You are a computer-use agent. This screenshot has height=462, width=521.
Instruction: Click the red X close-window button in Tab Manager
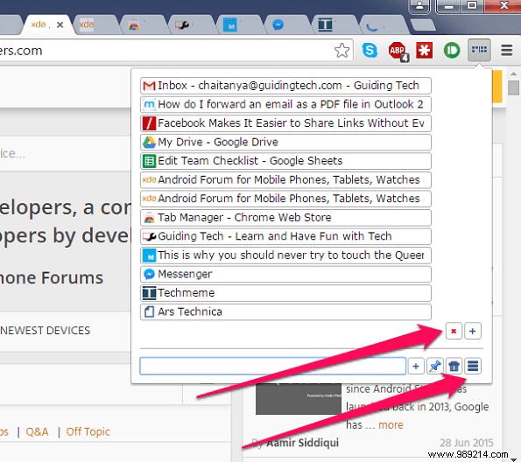(454, 331)
